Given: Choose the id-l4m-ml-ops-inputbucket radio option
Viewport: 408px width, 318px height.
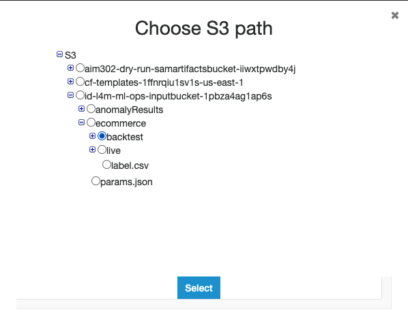Looking at the screenshot, I should coord(80,95).
